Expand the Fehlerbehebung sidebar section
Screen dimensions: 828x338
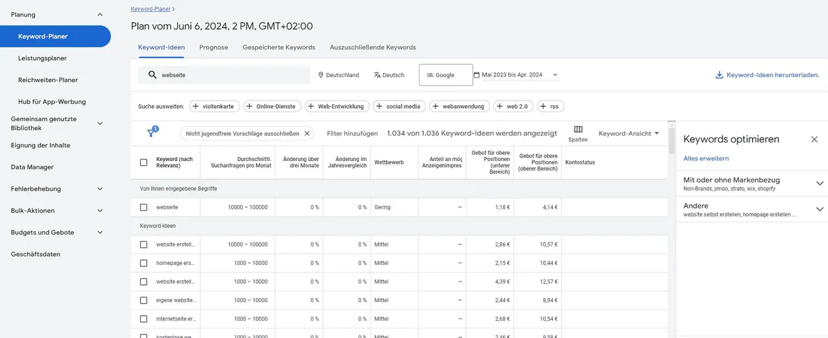pyautogui.click(x=100, y=189)
